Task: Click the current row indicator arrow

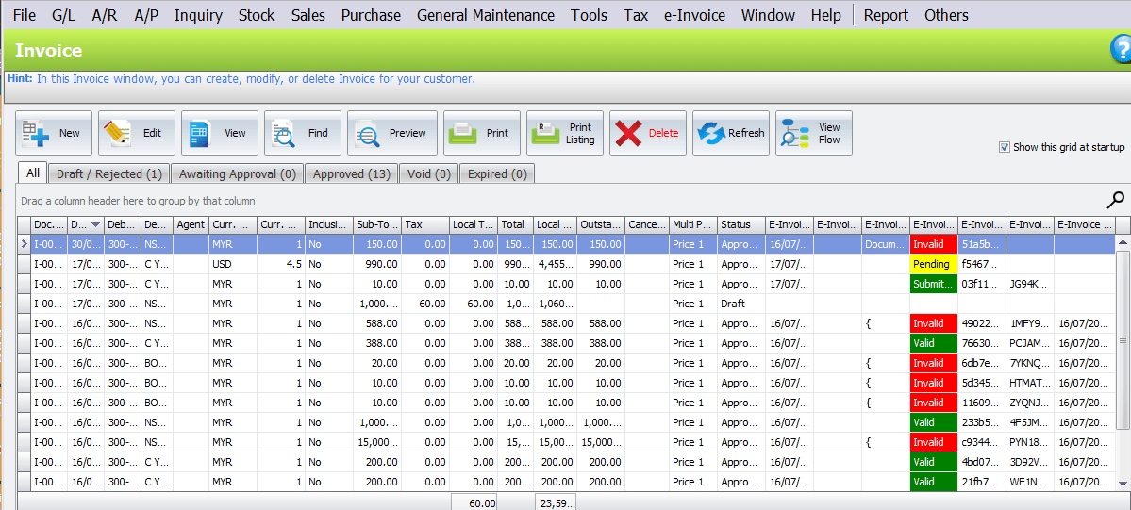Action: 24,244
